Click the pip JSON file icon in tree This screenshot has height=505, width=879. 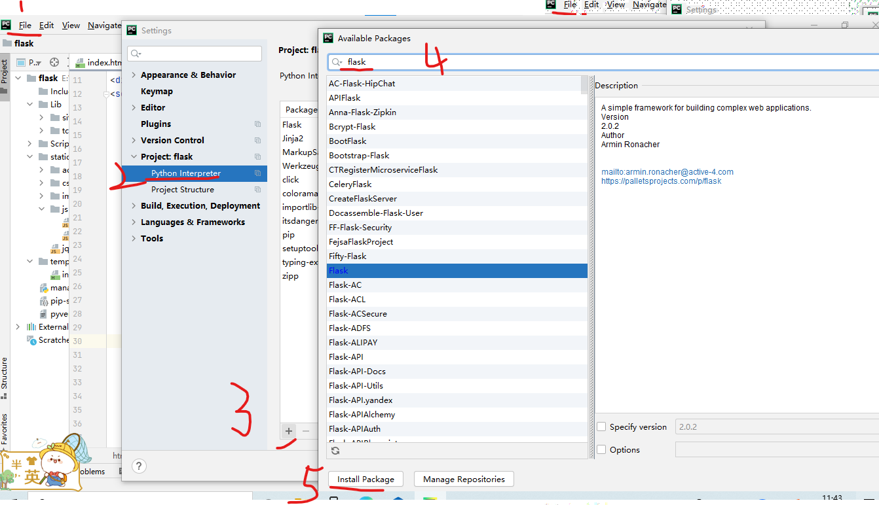(44, 301)
